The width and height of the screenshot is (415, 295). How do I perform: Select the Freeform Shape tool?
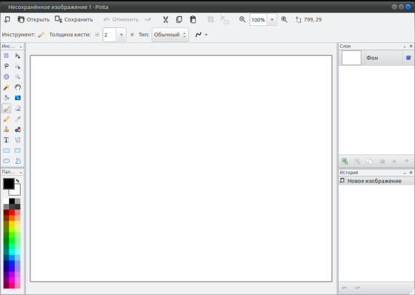[x=18, y=161]
